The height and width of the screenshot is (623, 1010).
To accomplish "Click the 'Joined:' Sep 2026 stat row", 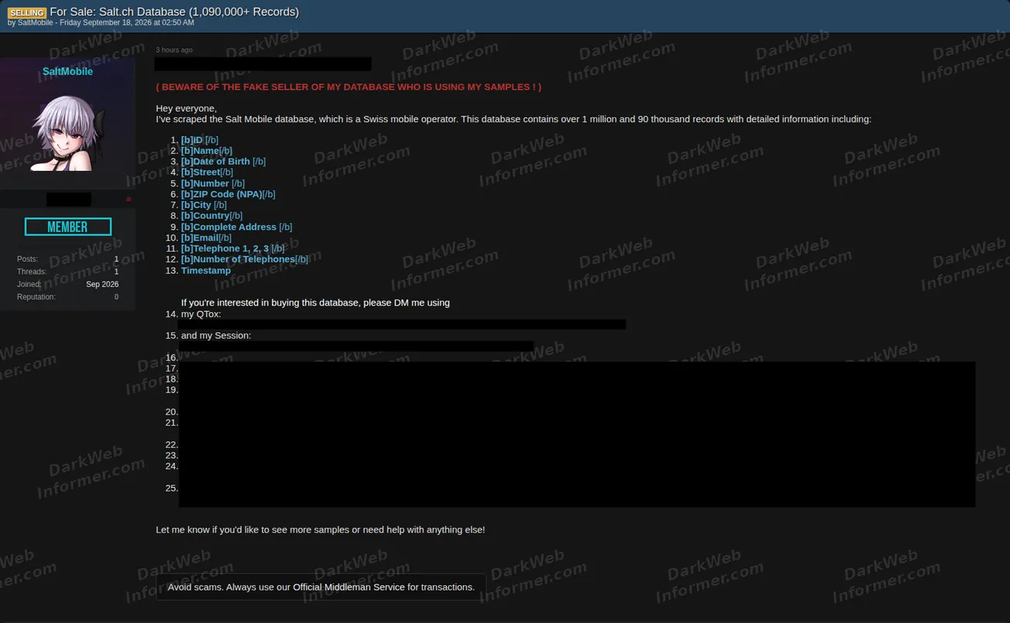I will coord(67,284).
